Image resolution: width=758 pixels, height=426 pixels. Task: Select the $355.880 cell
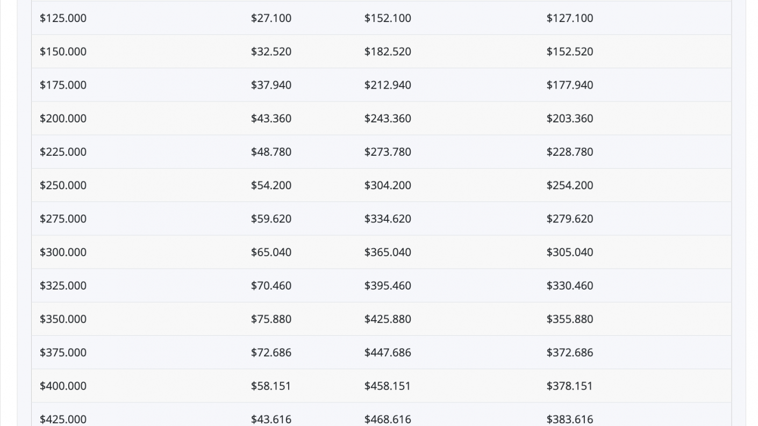click(x=570, y=319)
